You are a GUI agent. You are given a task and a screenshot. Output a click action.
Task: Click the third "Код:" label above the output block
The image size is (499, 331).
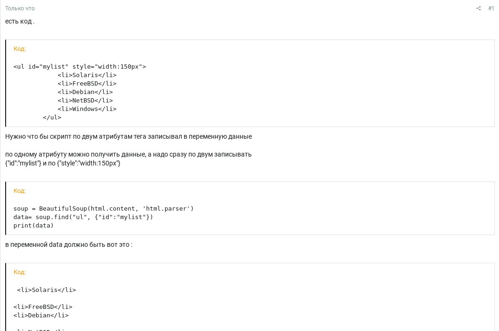click(20, 272)
